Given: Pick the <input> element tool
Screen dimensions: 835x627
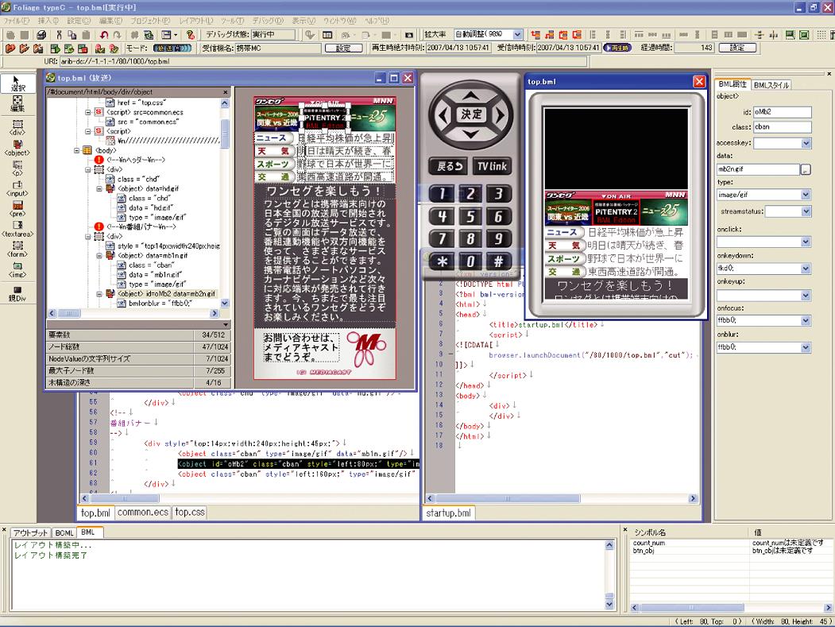Looking at the screenshot, I should coord(17,188).
